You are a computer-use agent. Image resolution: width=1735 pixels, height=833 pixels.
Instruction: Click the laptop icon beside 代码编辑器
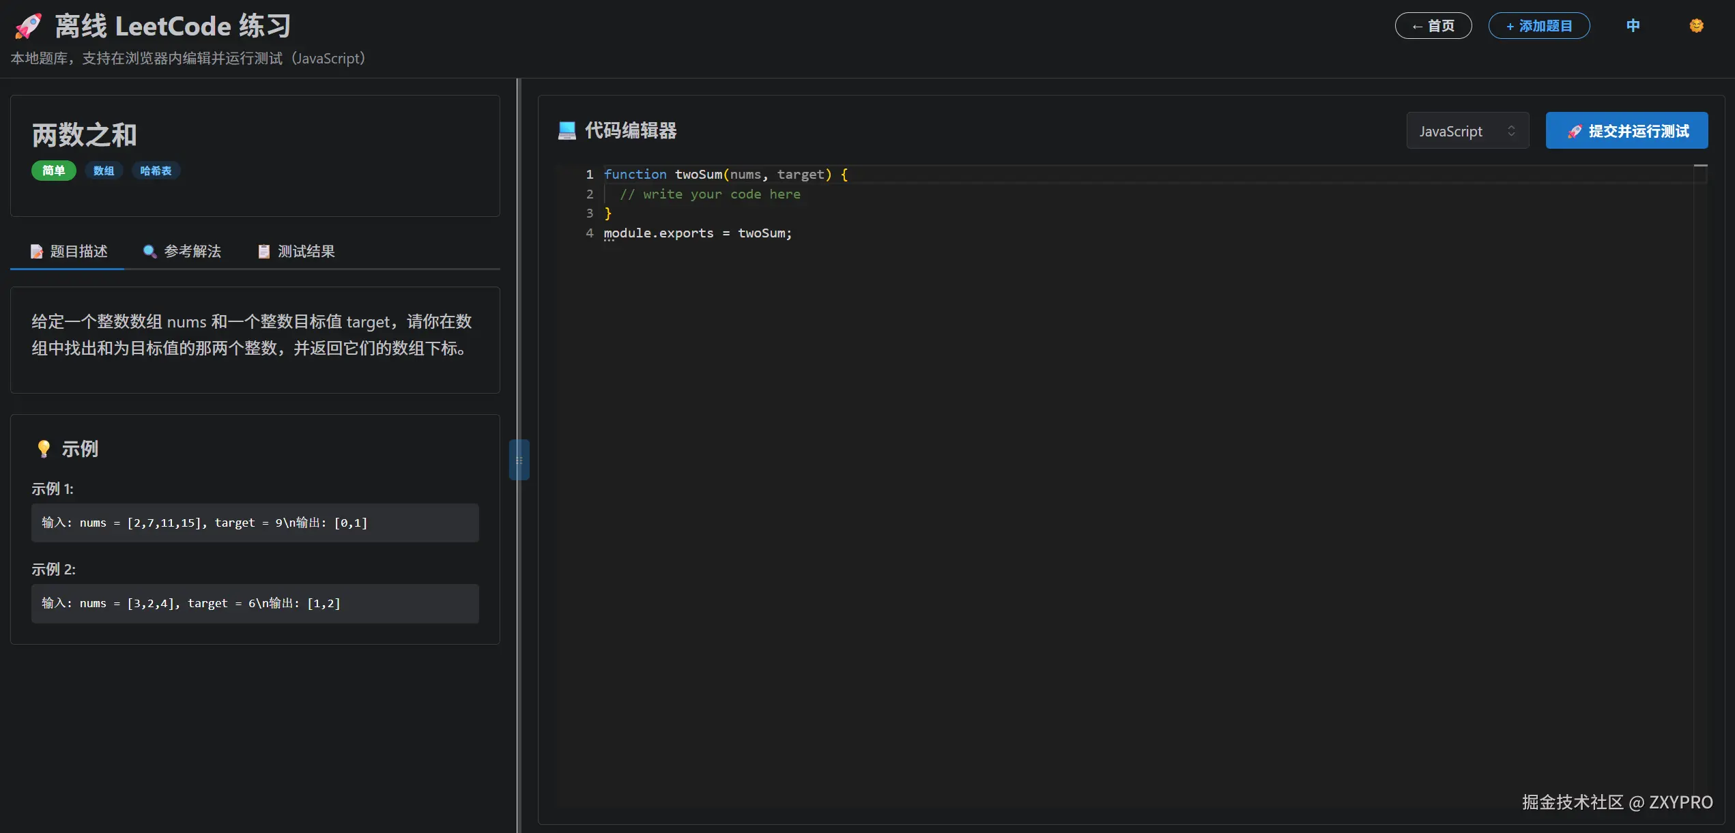click(567, 130)
